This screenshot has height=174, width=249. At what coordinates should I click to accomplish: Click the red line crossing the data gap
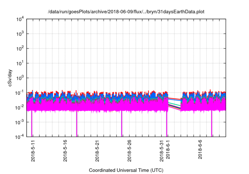(x=174, y=99)
